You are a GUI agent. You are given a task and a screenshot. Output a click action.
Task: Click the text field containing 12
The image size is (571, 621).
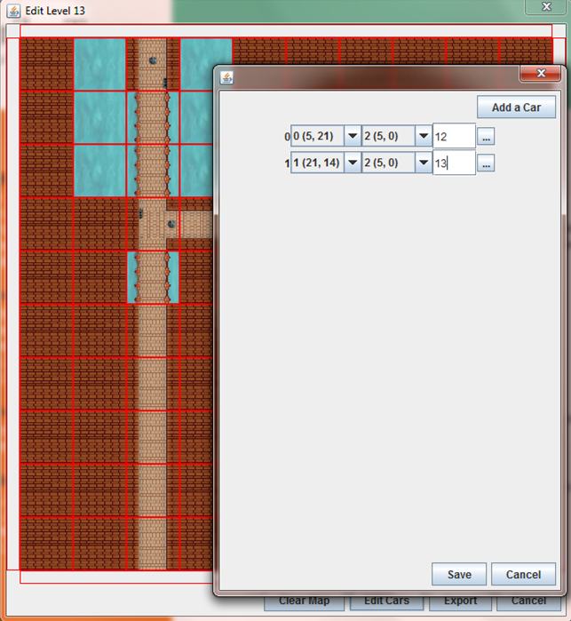click(x=453, y=137)
